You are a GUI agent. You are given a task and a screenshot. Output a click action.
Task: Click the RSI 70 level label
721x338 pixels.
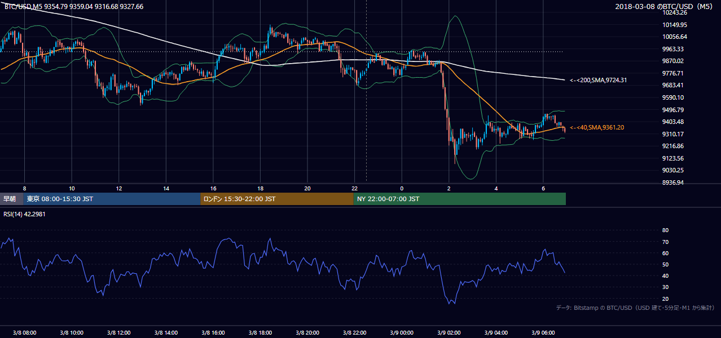point(665,242)
